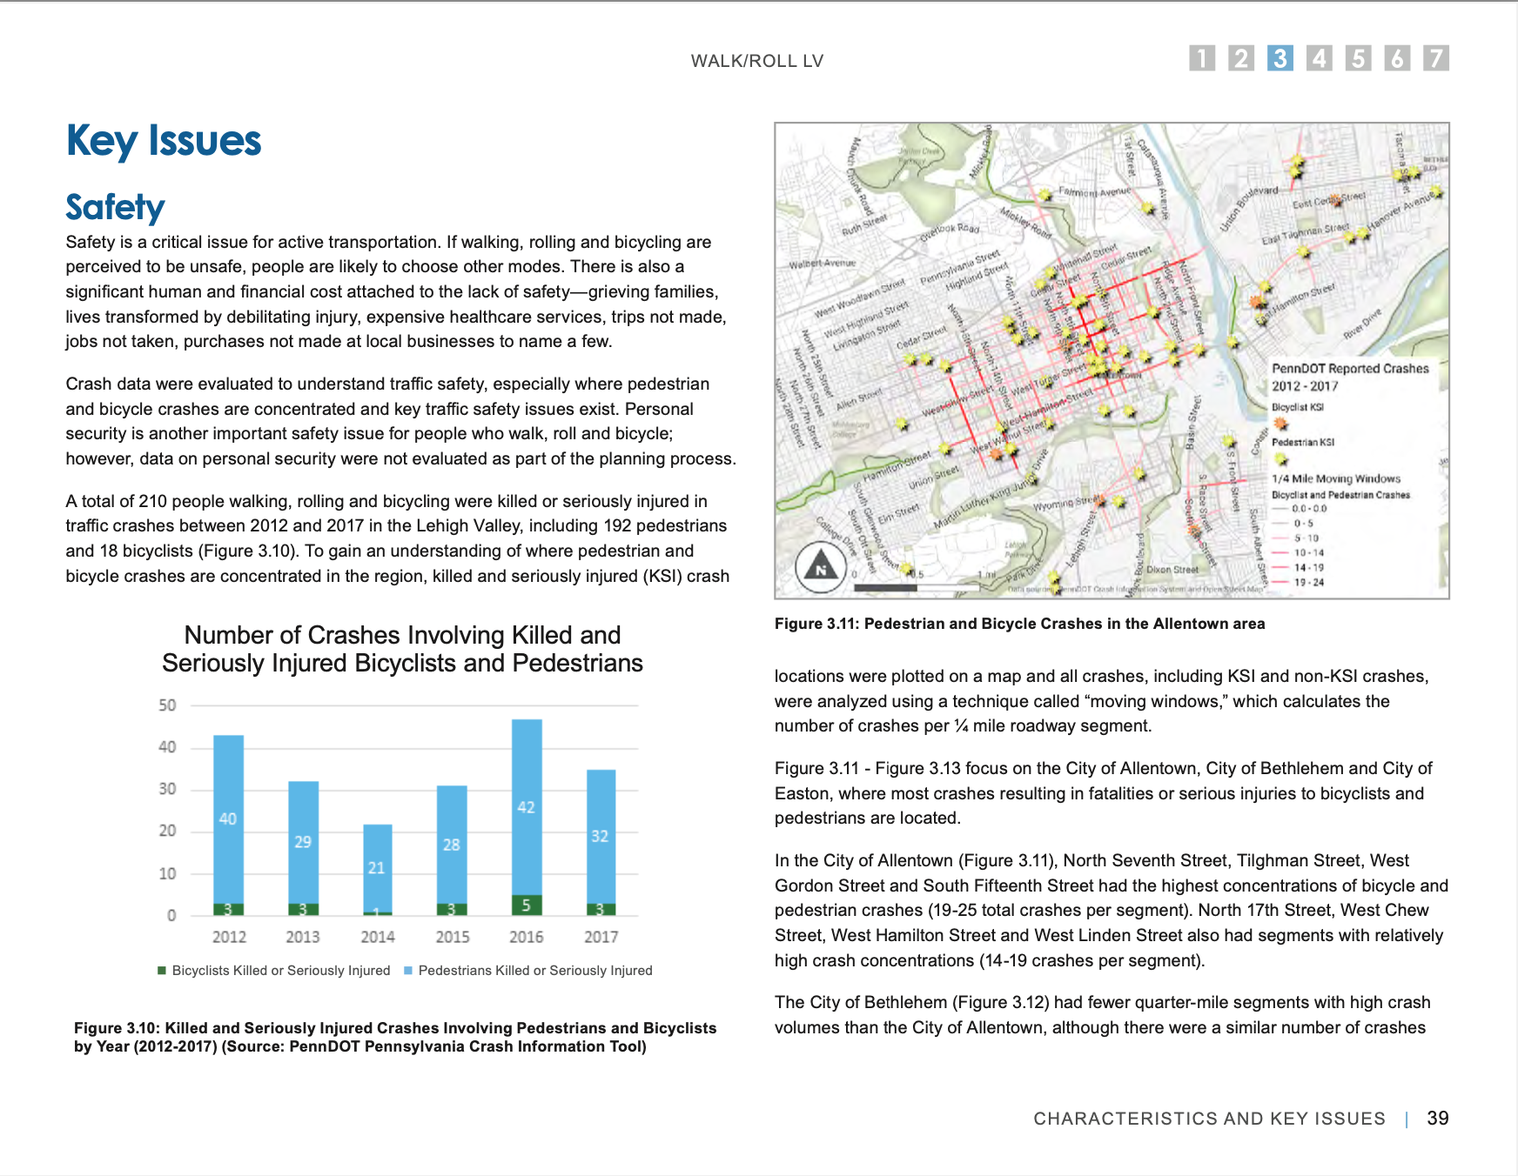Click paragraph starting 'In the City of Allentown'
The height and width of the screenshot is (1176, 1518).
coord(1112,911)
